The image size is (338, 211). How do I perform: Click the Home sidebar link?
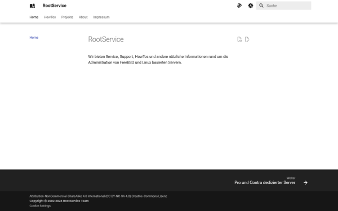click(34, 38)
